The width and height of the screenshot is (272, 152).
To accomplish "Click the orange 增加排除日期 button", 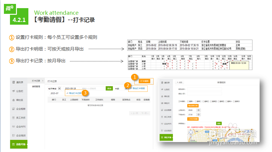I will (193, 106).
